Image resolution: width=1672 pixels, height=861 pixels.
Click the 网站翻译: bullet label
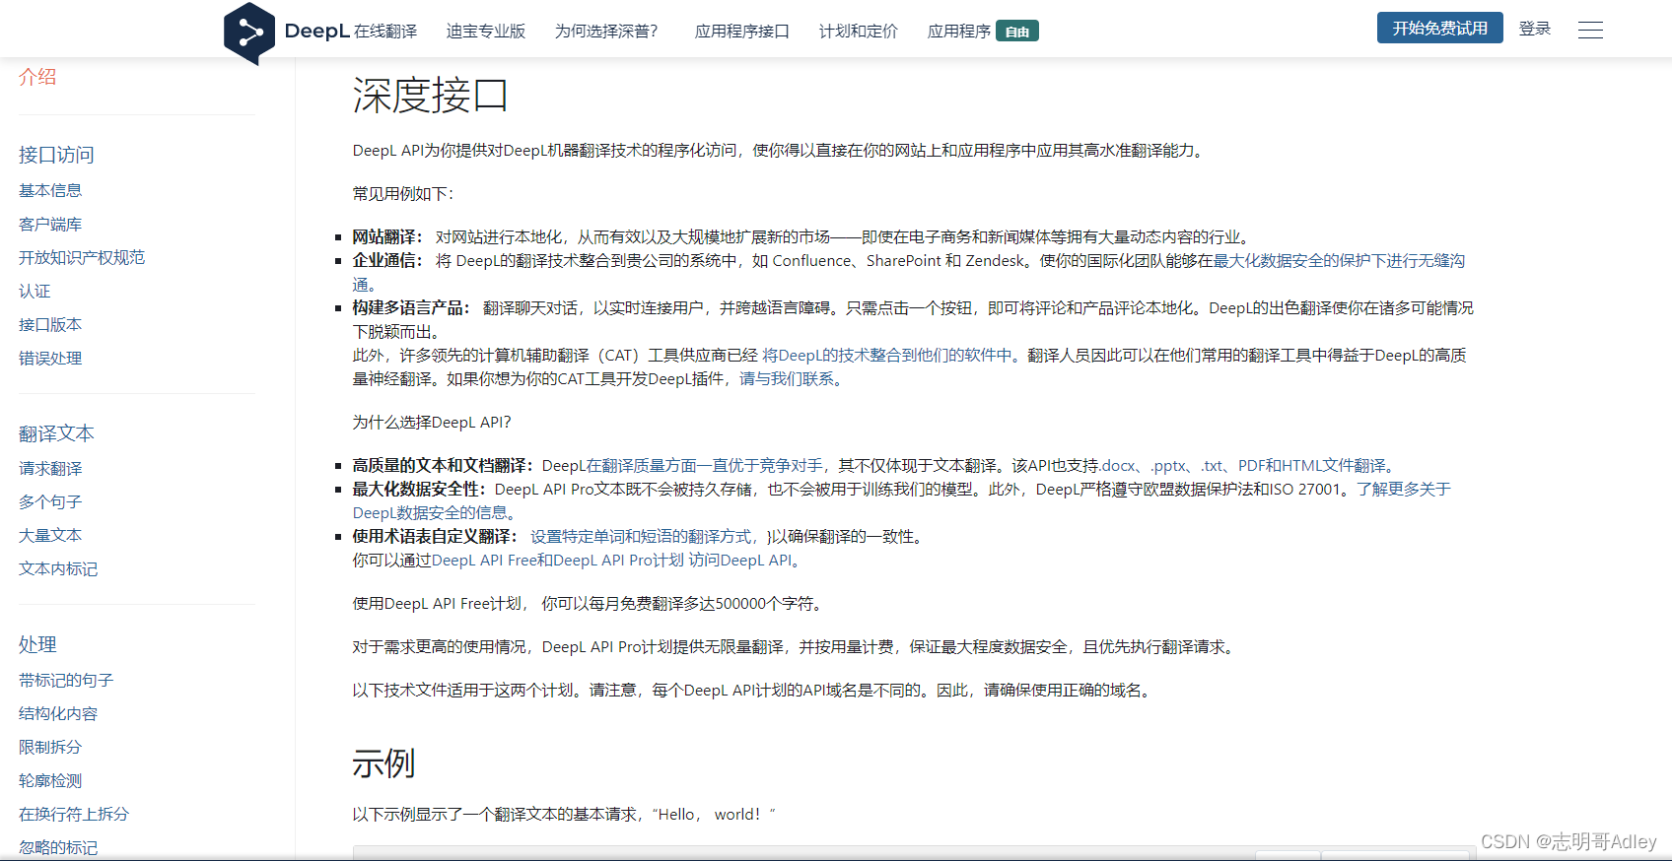pyautogui.click(x=387, y=237)
